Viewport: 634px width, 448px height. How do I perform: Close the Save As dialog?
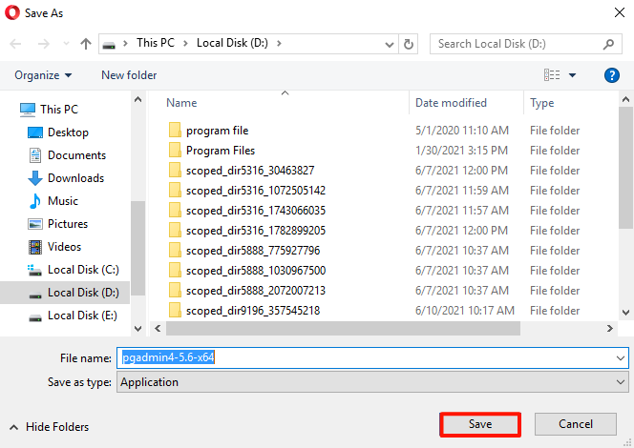620,12
